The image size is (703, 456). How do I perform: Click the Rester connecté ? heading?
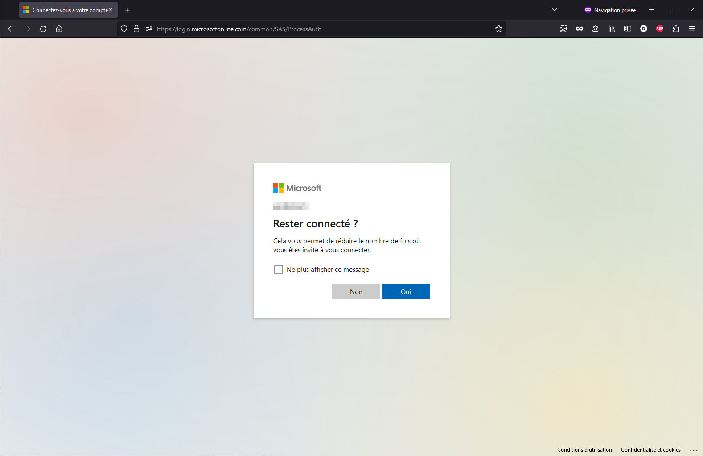coord(316,224)
